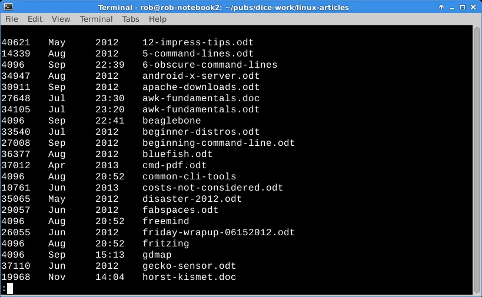This screenshot has height=297, width=482.
Task: Click the title bar text
Action: [224, 8]
